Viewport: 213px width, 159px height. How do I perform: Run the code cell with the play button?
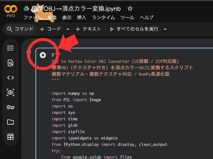tap(43, 55)
